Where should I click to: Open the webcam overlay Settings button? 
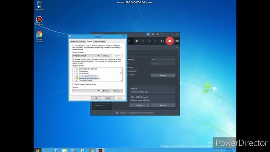click(x=163, y=76)
